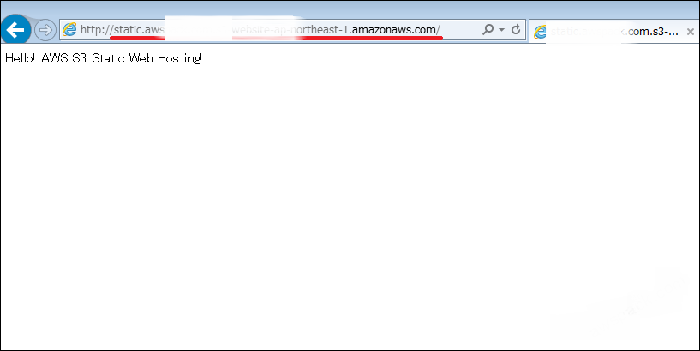Click the forward navigation arrow
This screenshot has height=351, width=700.
point(45,30)
